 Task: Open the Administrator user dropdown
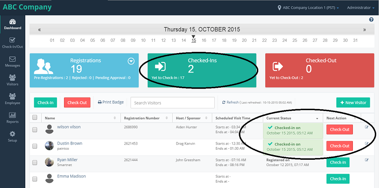coord(359,8)
